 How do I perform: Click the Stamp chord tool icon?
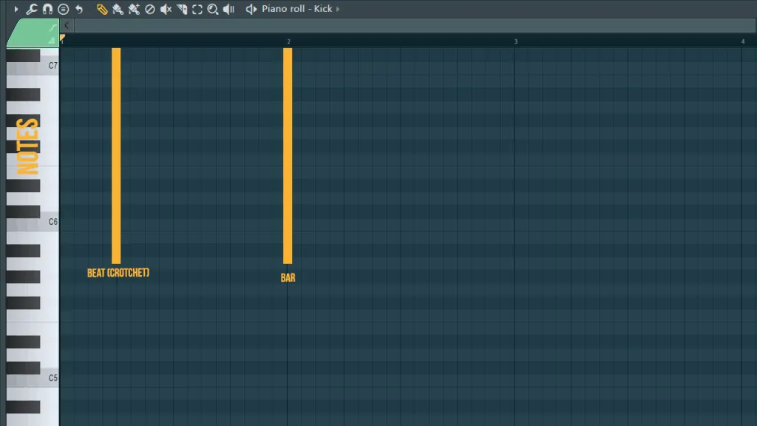pyautogui.click(x=64, y=9)
